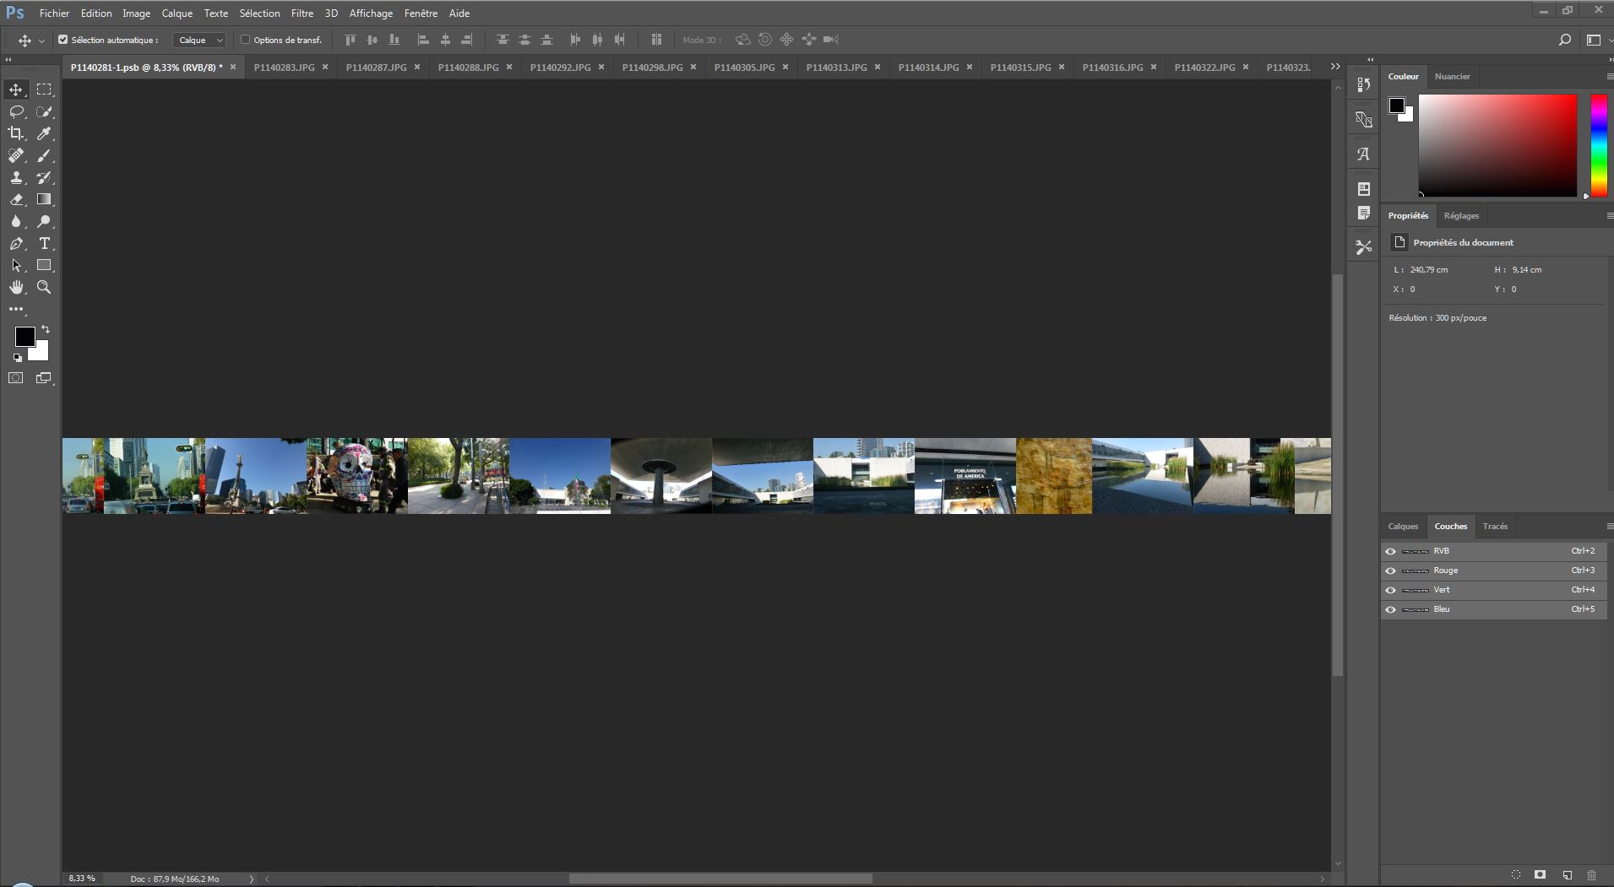Switch to the Calques tab
Image resolution: width=1614 pixels, height=887 pixels.
coord(1403,526)
